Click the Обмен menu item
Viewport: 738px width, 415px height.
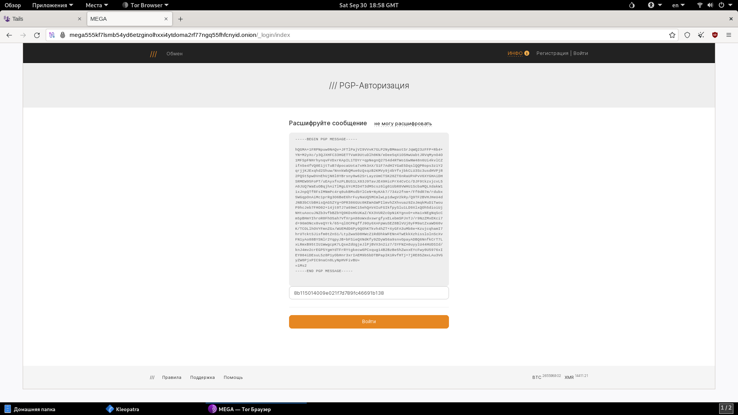[175, 54]
